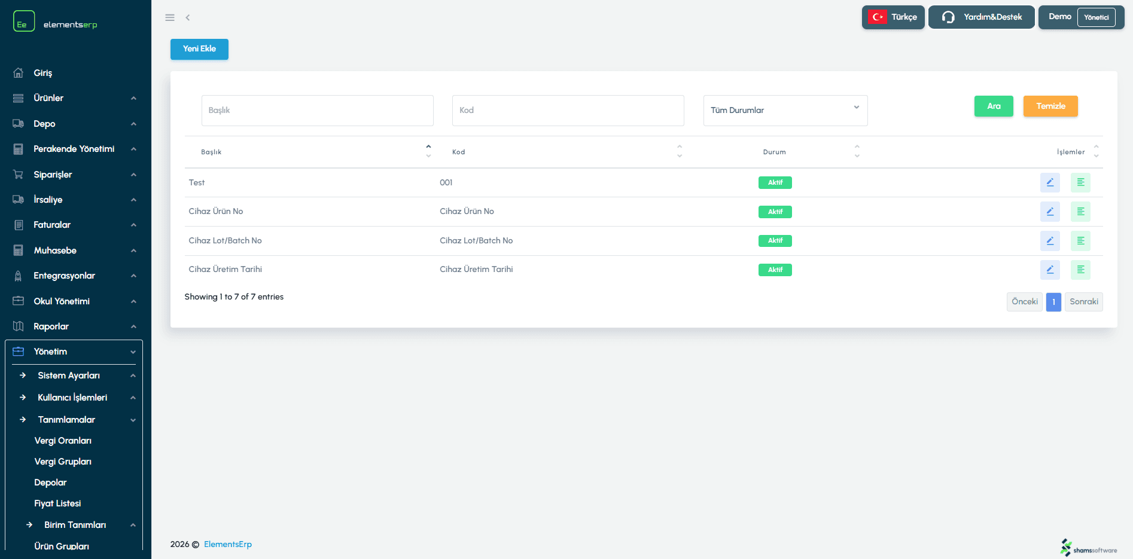
Task: Click the green Ara search button
Action: pyautogui.click(x=994, y=106)
